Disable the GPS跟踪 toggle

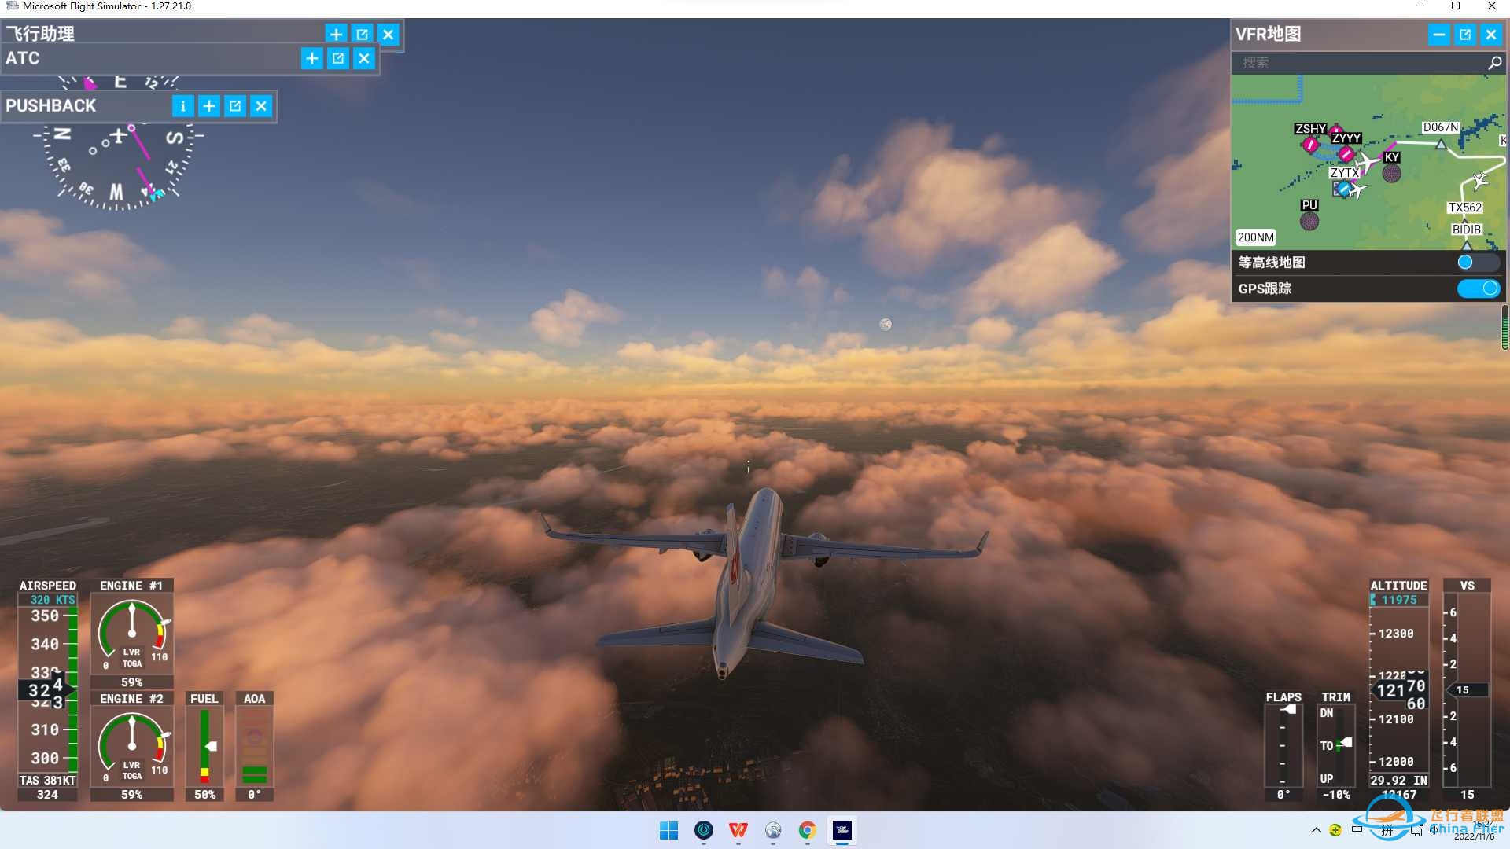[x=1479, y=289]
